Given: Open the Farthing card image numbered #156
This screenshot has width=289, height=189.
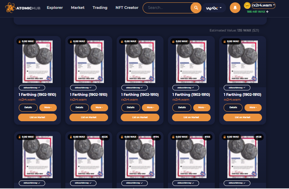Looking at the screenshot, I should [x=191, y=157].
